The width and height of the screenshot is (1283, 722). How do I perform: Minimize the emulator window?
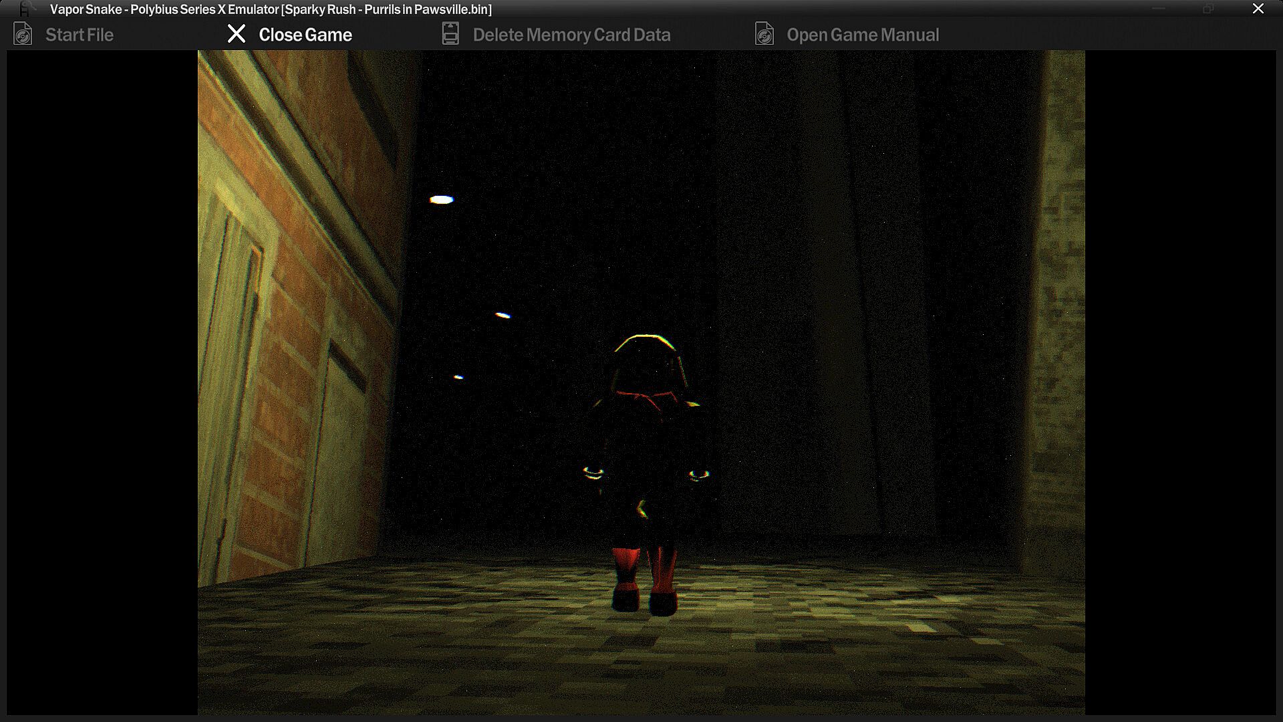pos(1159,9)
